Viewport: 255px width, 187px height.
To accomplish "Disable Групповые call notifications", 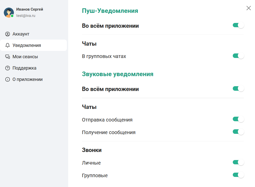I will (238, 175).
